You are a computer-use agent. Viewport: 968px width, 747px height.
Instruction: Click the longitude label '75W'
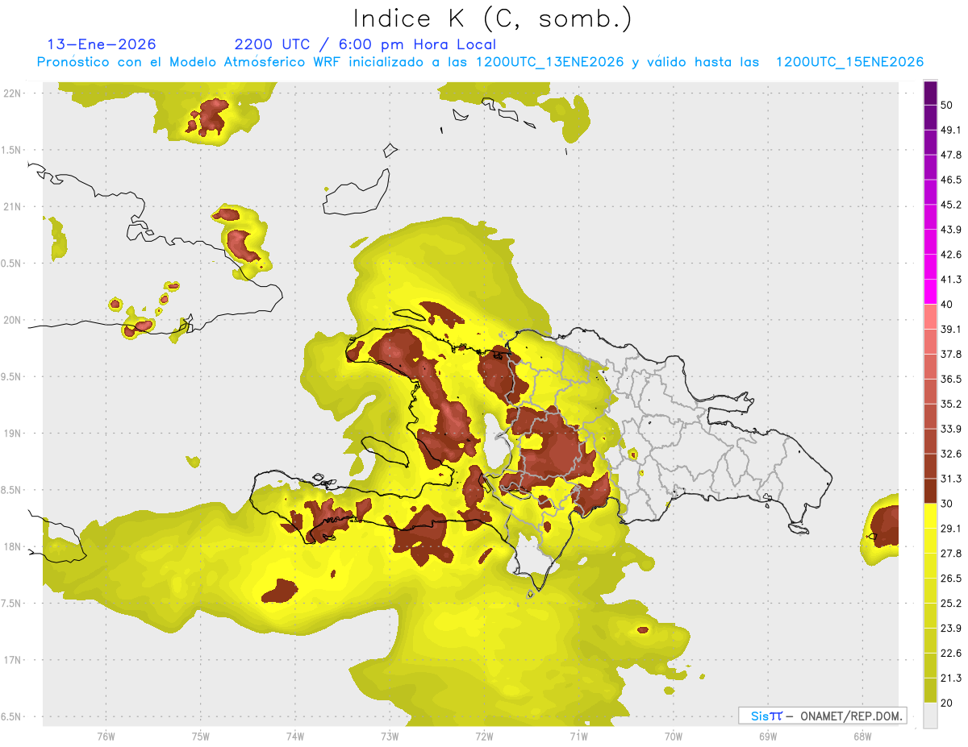click(200, 737)
